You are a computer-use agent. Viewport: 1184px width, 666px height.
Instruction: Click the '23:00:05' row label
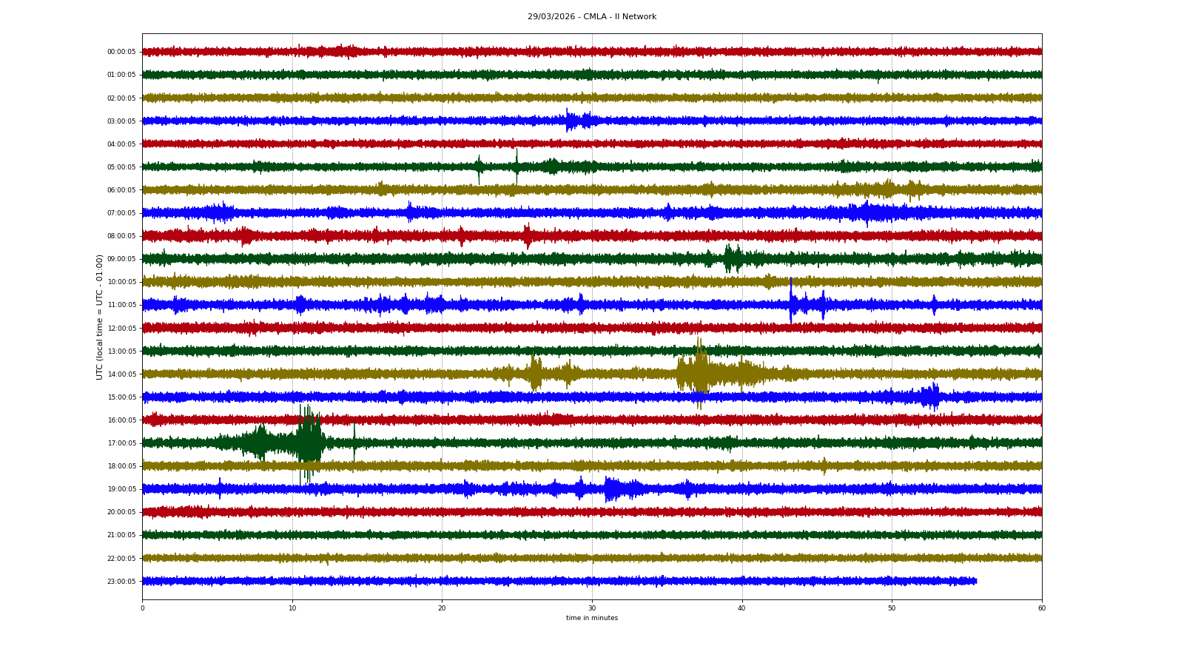point(121,582)
